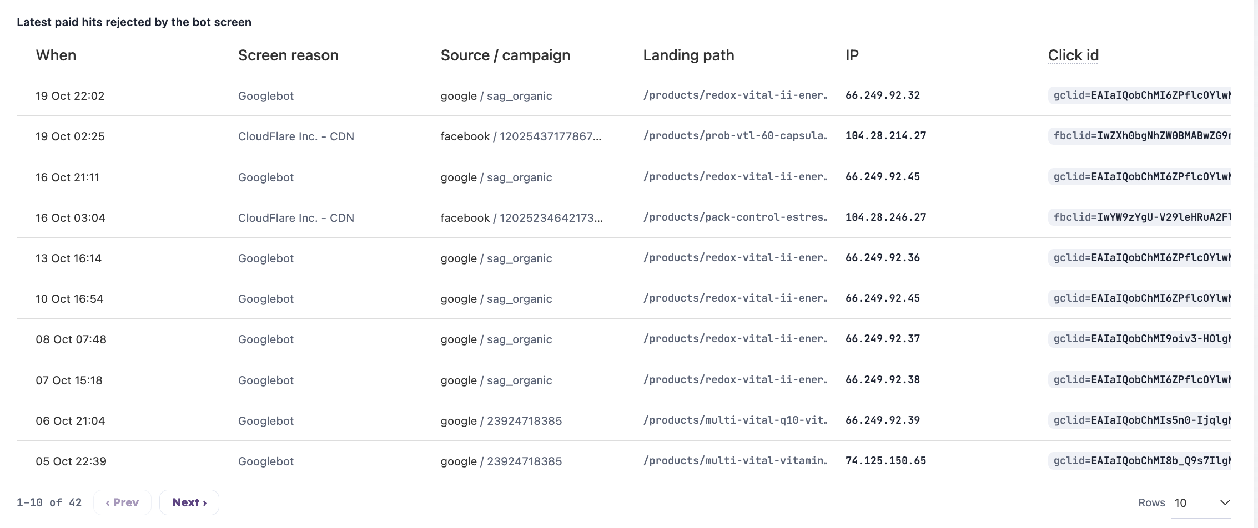Screen dimensions: 1258x528
Task: Go to the Next page of results
Action: pos(189,502)
